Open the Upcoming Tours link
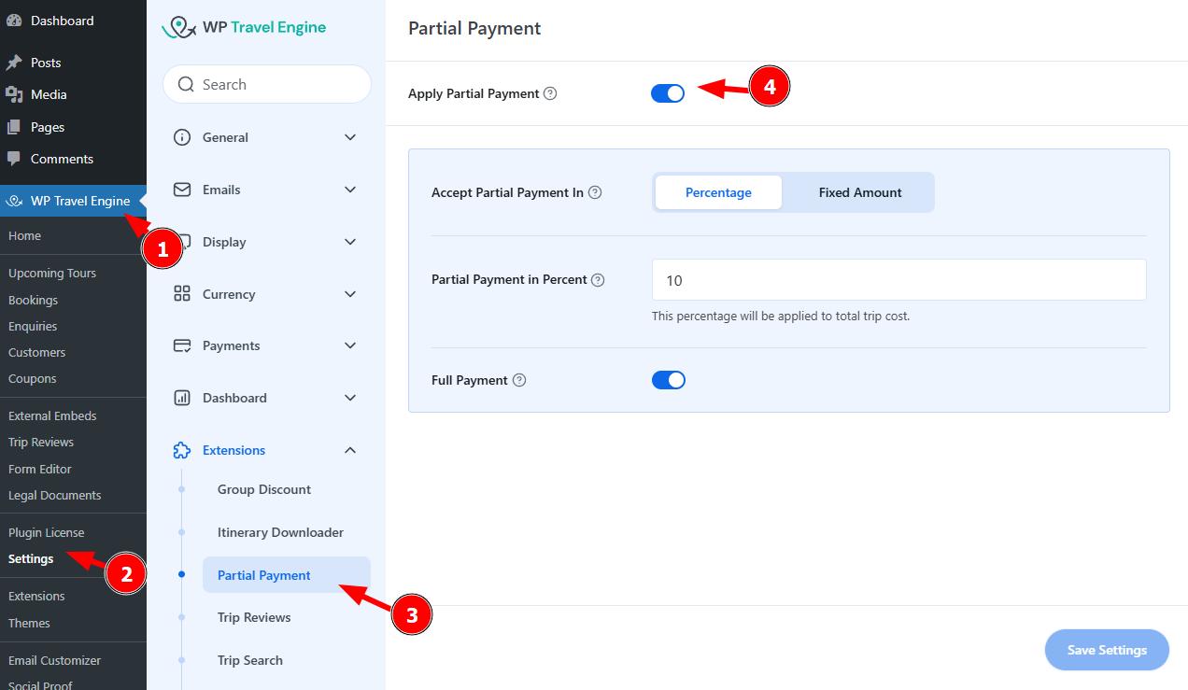This screenshot has height=690, width=1188. [x=52, y=274]
